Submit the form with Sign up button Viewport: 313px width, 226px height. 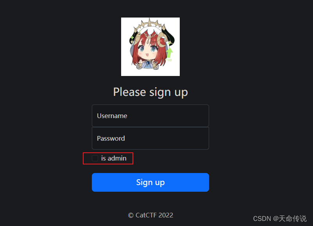pos(150,182)
